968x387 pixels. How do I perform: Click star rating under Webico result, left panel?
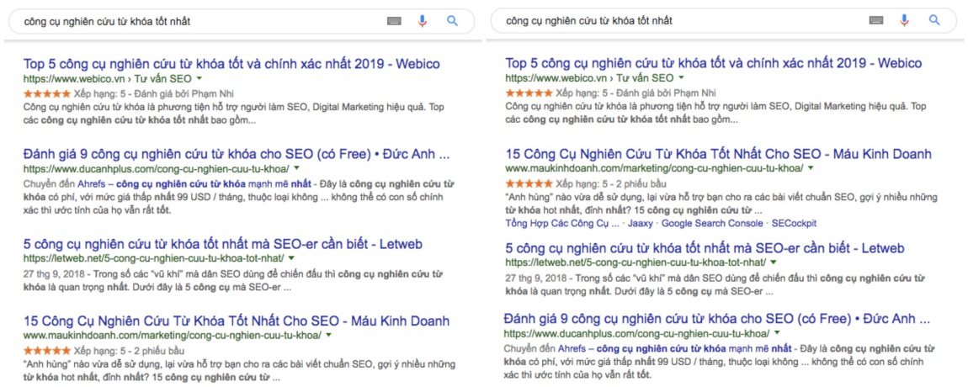click(47, 93)
